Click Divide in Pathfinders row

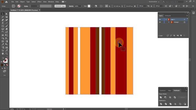point(161,104)
